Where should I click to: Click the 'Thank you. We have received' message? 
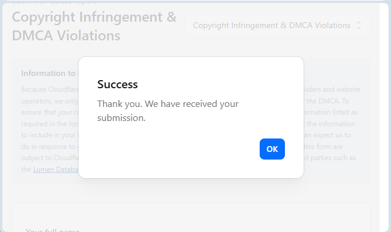tap(168, 104)
